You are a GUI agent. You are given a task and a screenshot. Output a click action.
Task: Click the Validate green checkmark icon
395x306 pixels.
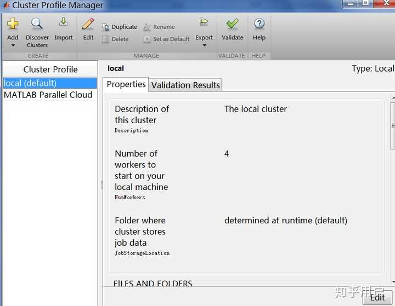(232, 24)
